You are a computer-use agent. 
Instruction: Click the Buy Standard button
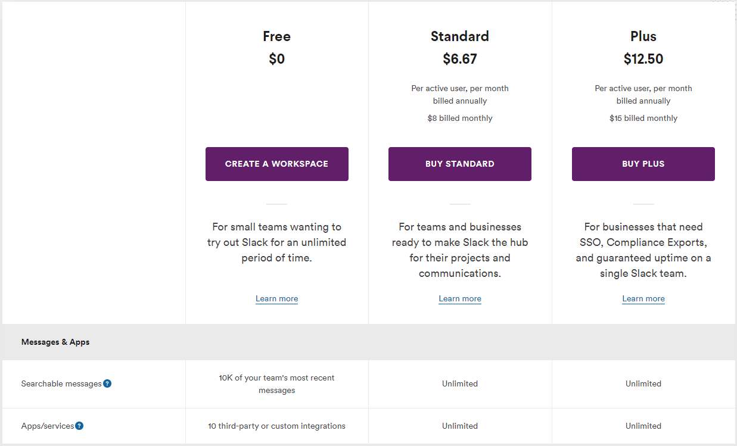point(459,164)
